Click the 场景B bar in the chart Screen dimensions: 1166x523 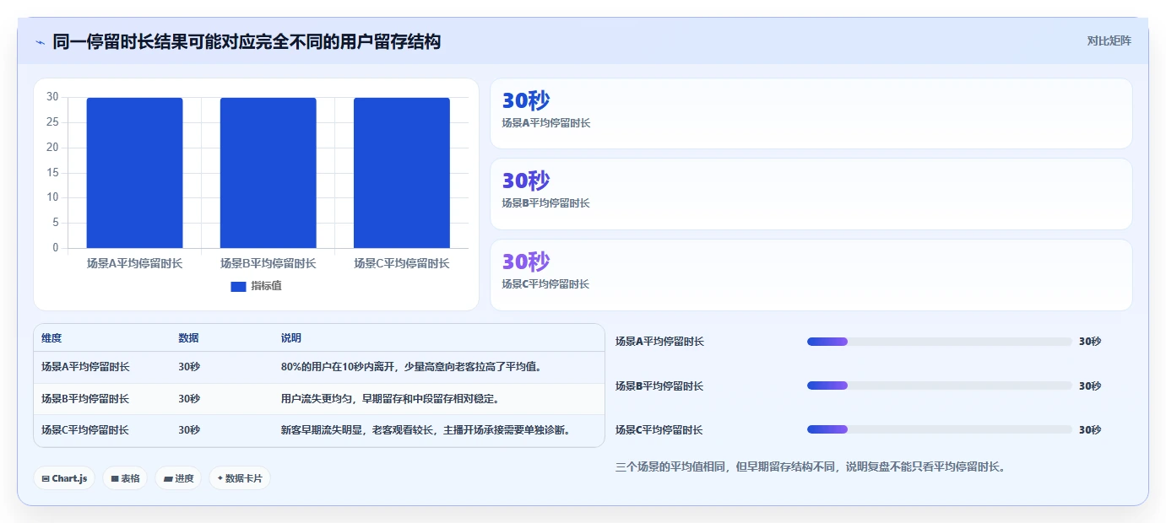268,173
